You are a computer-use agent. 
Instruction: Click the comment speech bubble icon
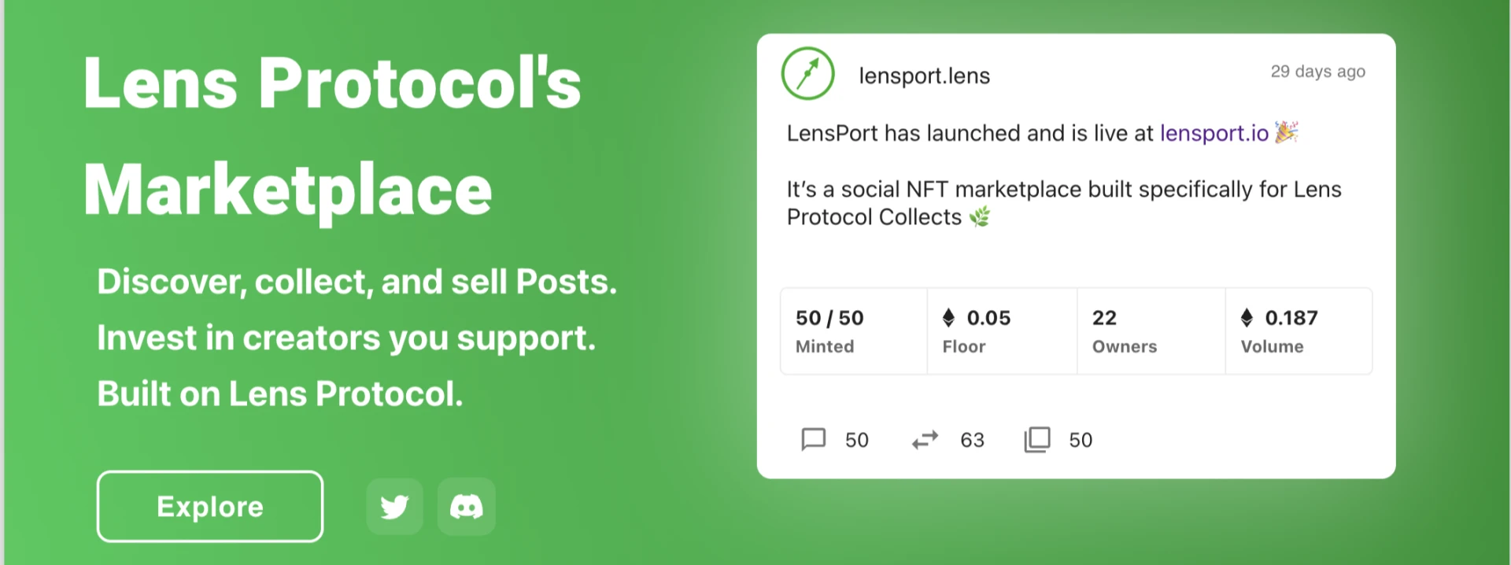pos(813,439)
